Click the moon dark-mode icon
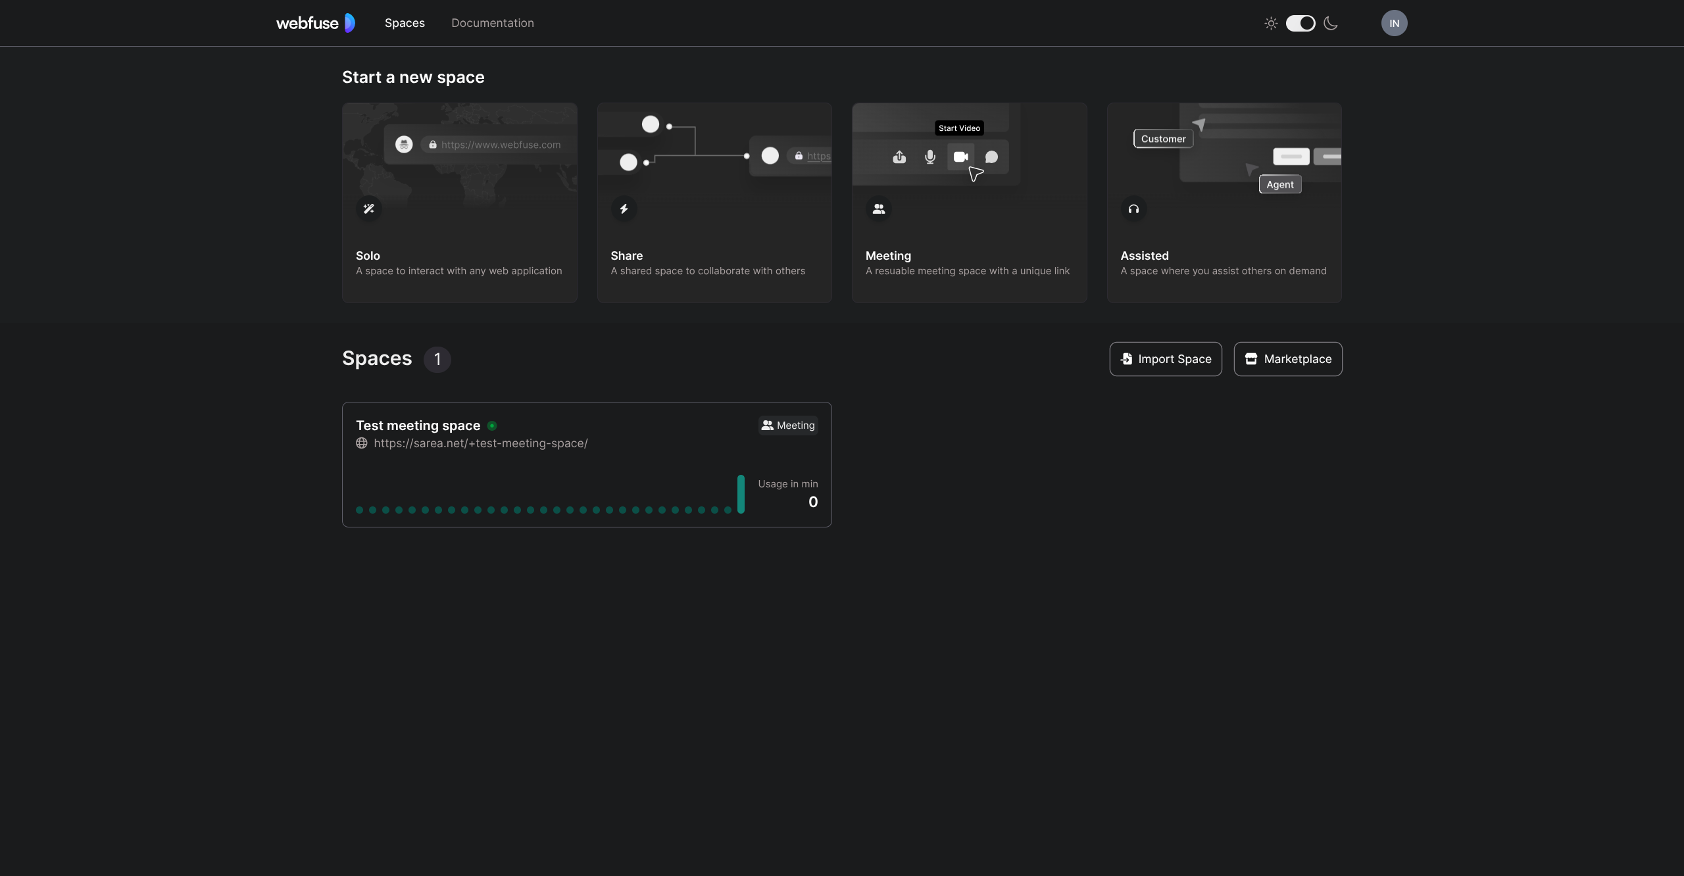The image size is (1684, 876). (1331, 24)
